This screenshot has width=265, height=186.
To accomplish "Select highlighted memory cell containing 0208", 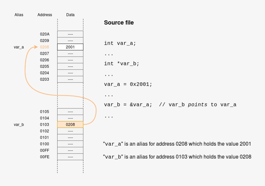I will click(70, 124).
